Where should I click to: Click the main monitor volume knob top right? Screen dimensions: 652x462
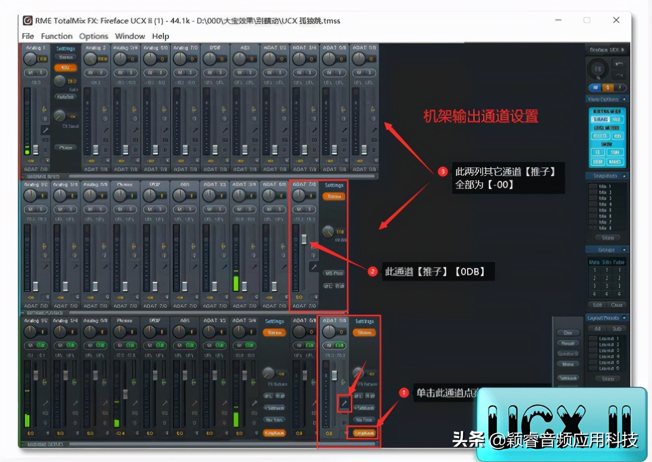pyautogui.click(x=598, y=69)
